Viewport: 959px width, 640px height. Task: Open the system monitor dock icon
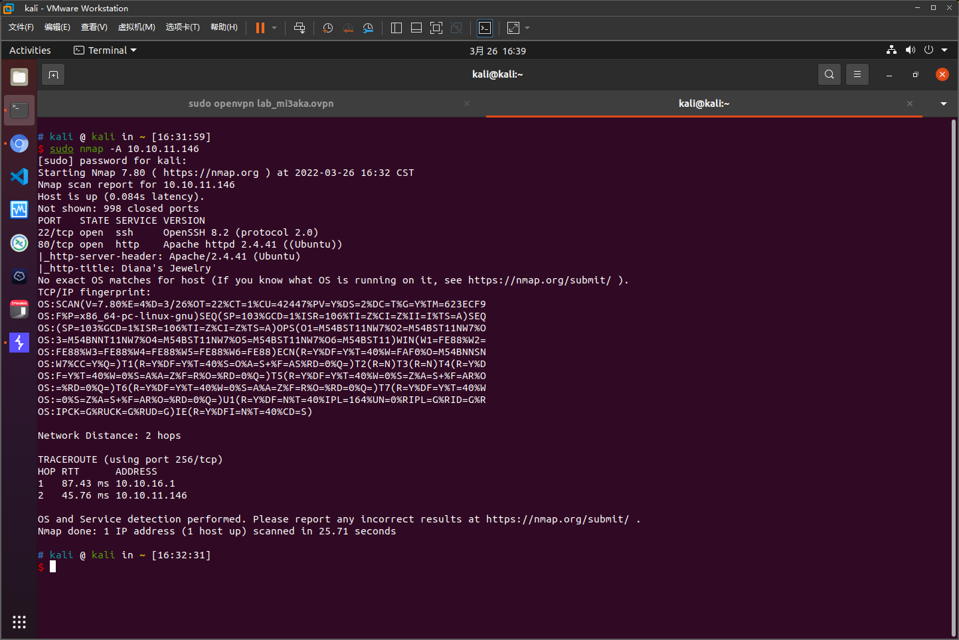(x=19, y=210)
